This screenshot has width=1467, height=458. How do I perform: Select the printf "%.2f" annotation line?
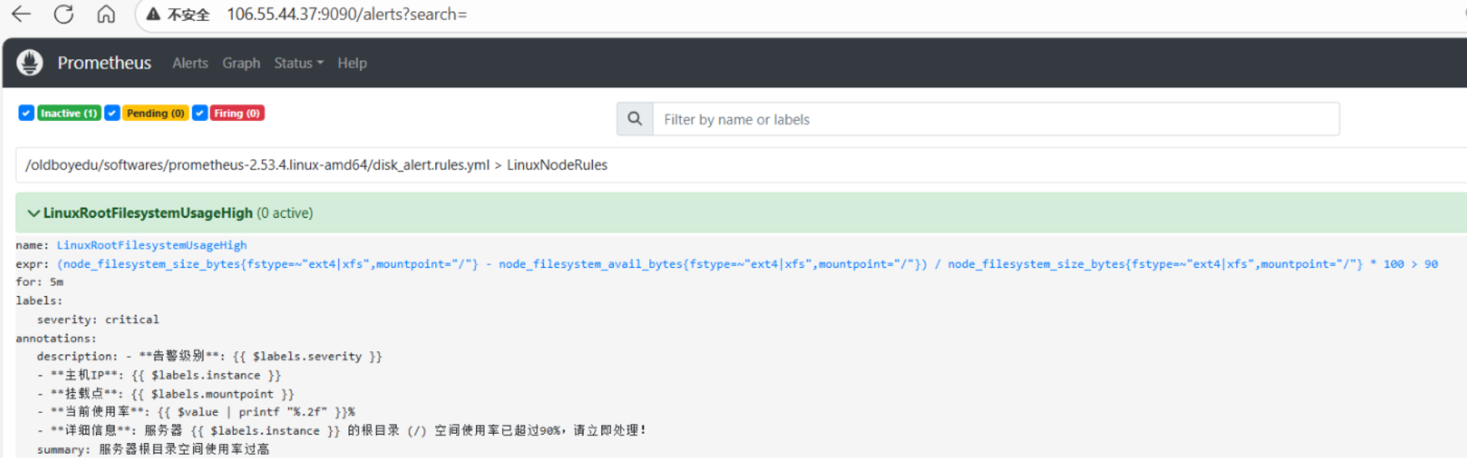click(196, 412)
